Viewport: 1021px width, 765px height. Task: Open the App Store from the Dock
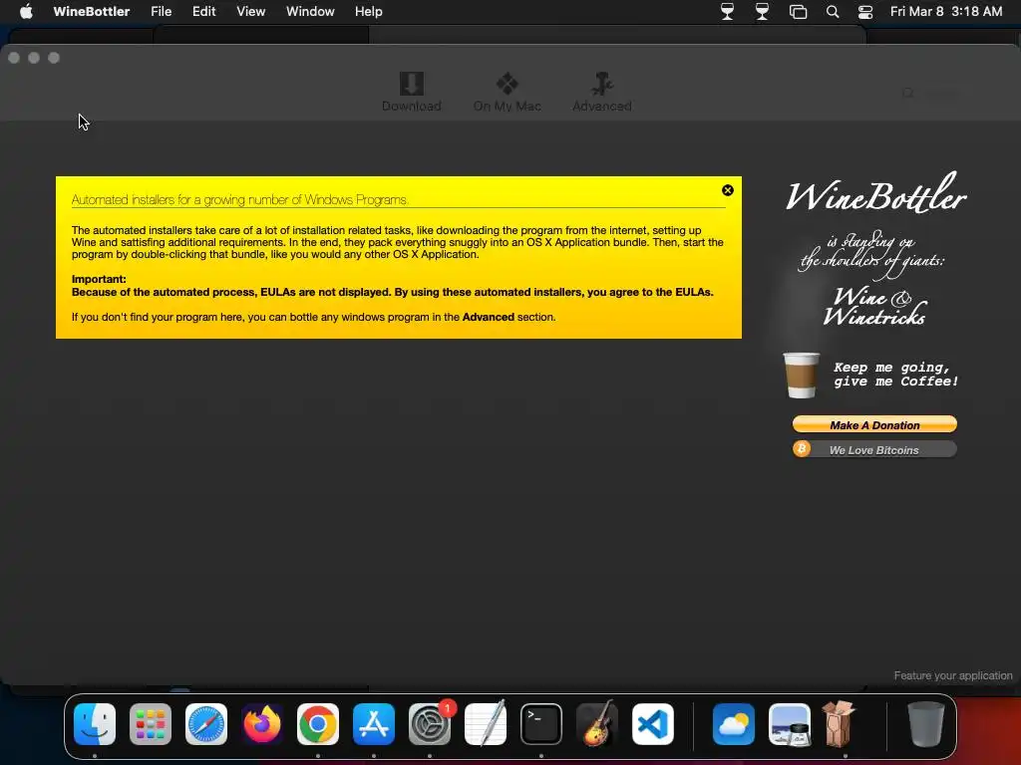(x=374, y=724)
